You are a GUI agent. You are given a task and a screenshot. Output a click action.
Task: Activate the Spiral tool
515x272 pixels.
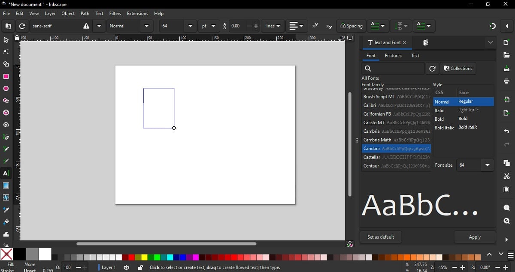[x=6, y=126]
